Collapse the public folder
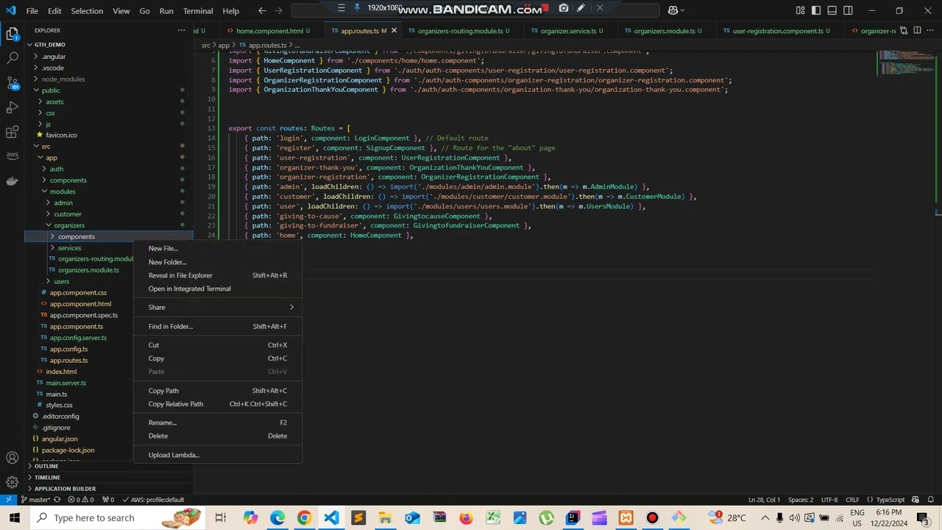This screenshot has width=942, height=530. click(x=109, y=90)
